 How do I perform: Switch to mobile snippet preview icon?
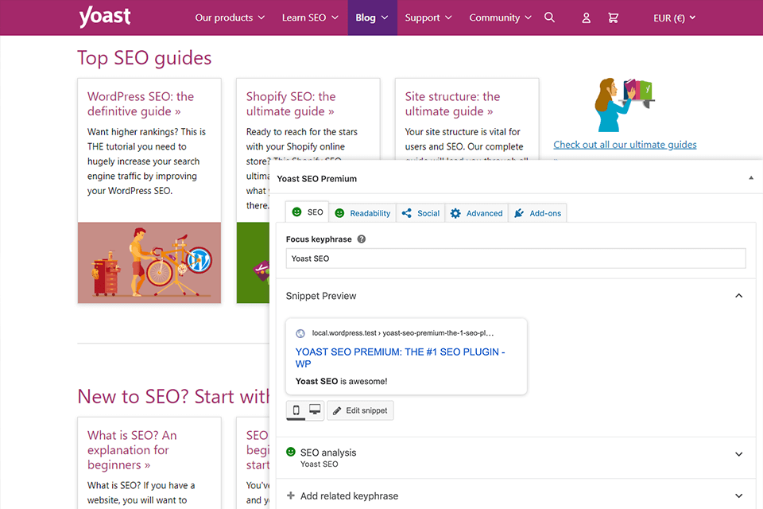point(296,410)
